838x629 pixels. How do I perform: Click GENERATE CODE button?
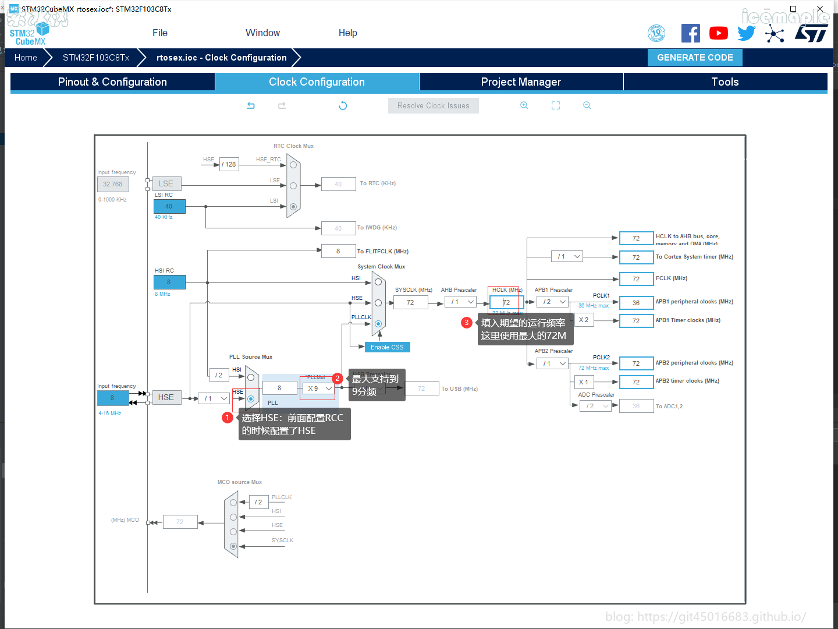pos(695,58)
